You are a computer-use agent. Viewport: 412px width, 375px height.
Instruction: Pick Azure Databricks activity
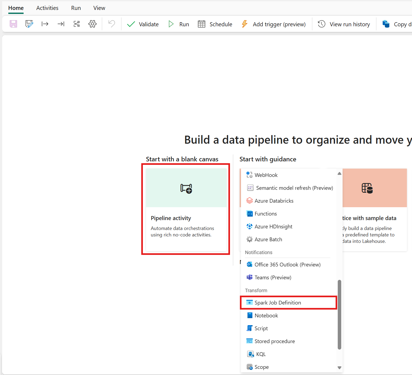click(x=289, y=201)
